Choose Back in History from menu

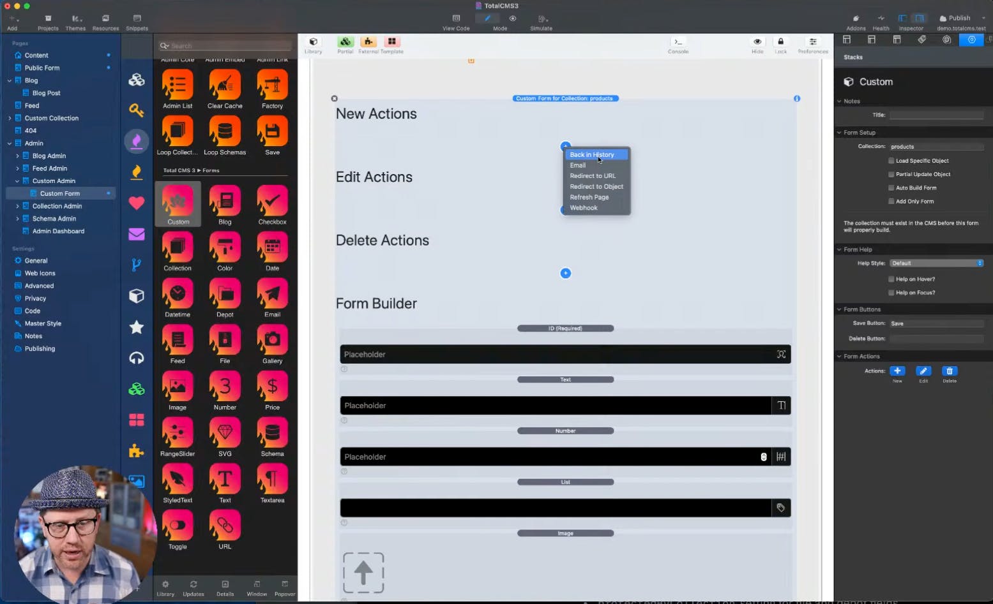click(x=596, y=154)
